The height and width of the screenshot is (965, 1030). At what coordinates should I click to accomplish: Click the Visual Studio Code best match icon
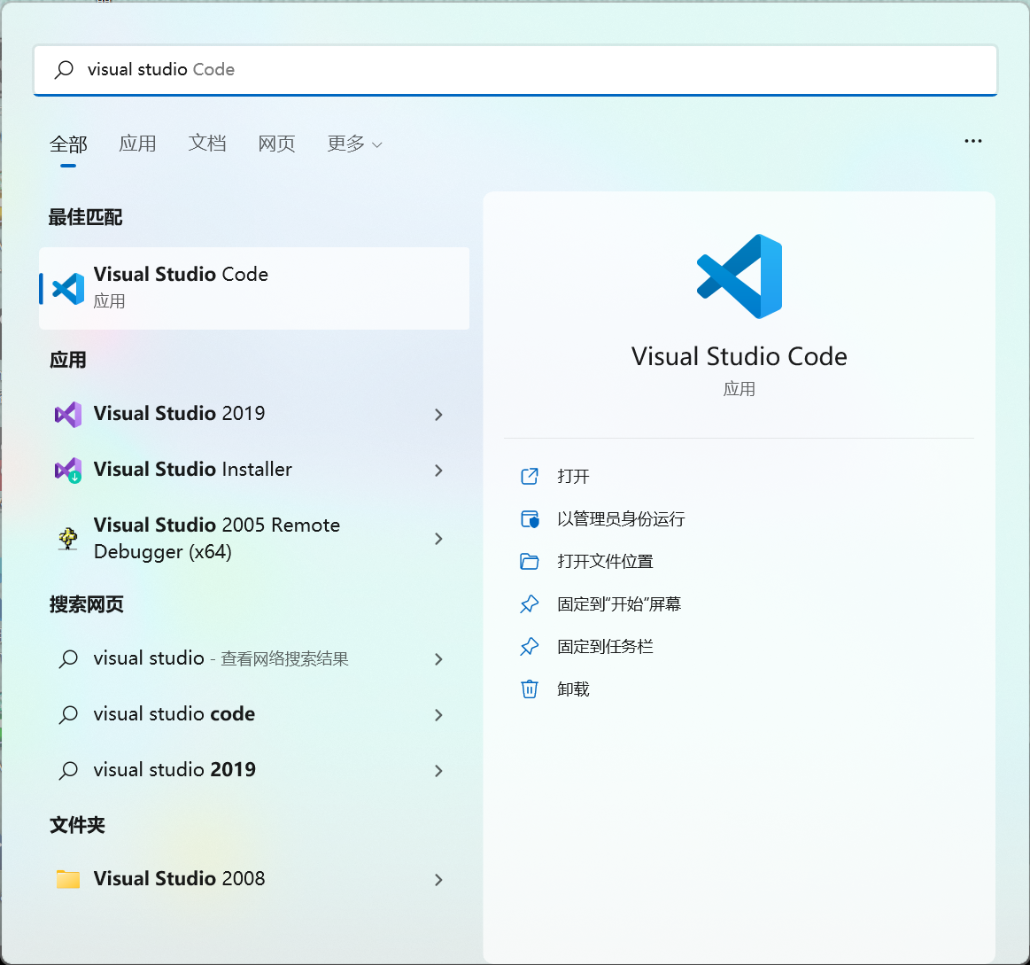68,288
